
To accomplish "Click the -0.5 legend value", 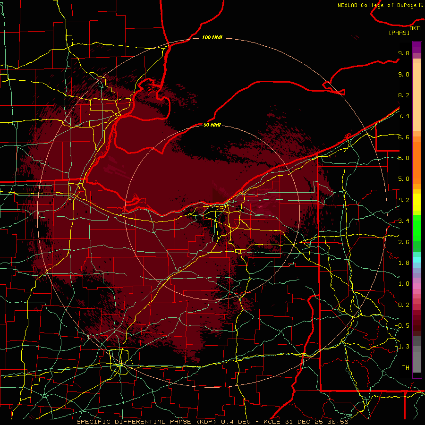I will click(x=402, y=326).
